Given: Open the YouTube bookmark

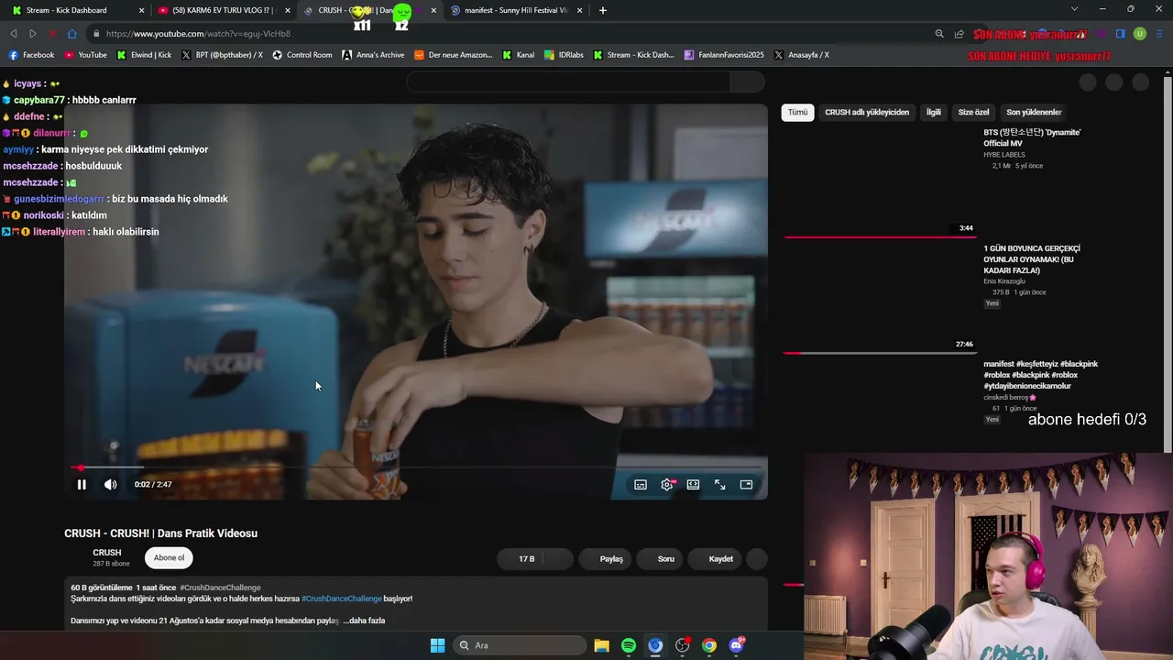Looking at the screenshot, I should point(85,55).
